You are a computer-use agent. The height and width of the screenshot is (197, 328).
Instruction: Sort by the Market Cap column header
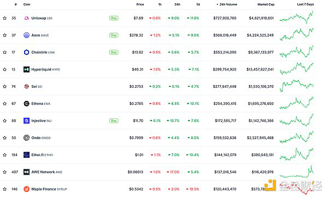[x=266, y=4]
